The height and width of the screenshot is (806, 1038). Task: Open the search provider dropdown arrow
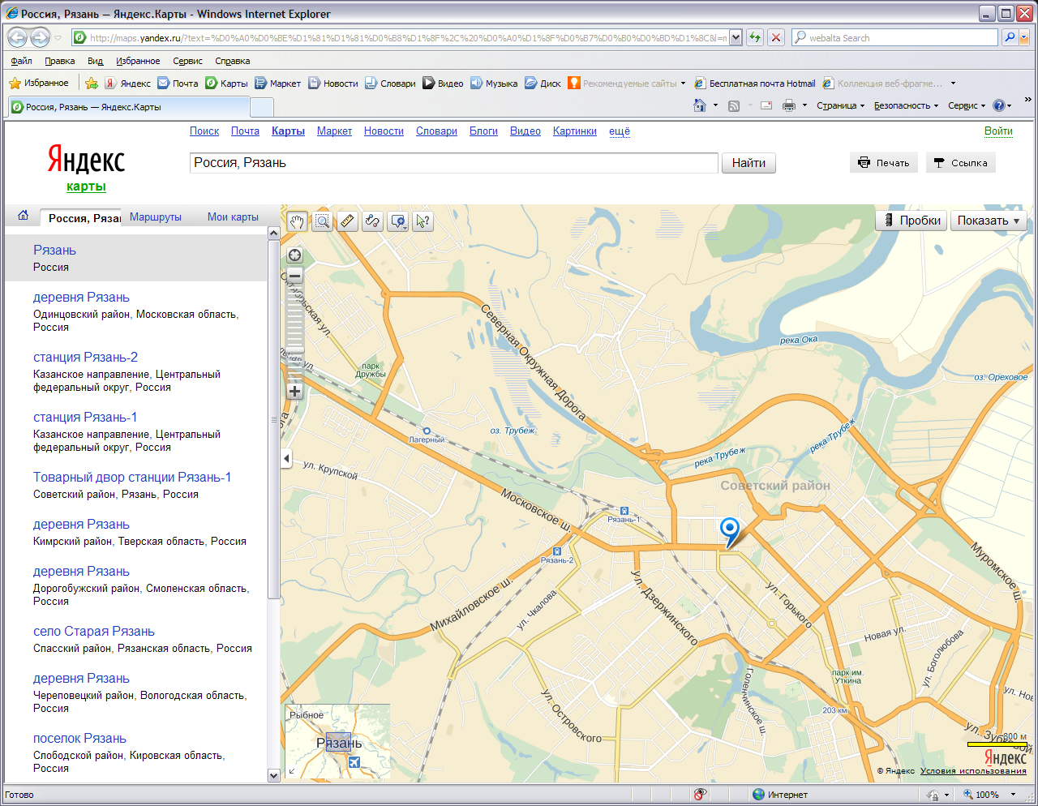pyautogui.click(x=1024, y=37)
